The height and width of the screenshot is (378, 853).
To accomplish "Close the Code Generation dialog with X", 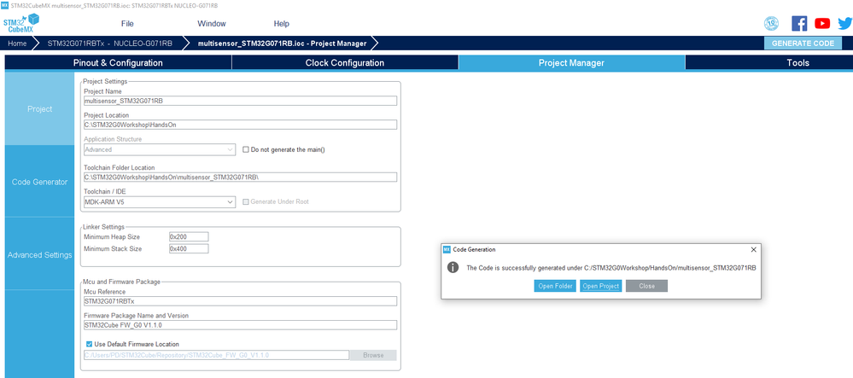I will pos(753,249).
